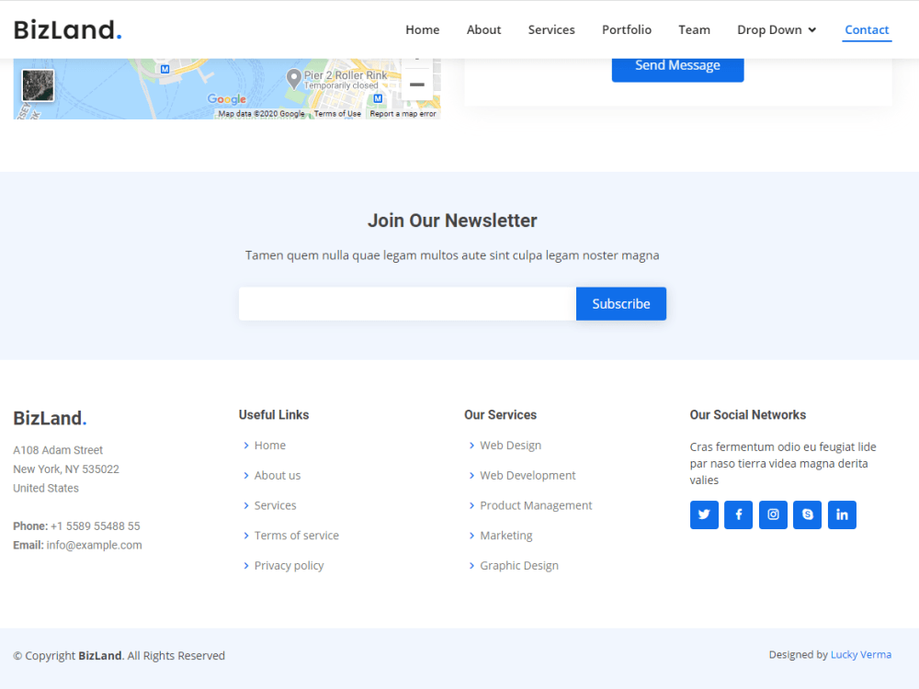Open About in the navbar
This screenshot has width=919, height=689.
pyautogui.click(x=483, y=30)
